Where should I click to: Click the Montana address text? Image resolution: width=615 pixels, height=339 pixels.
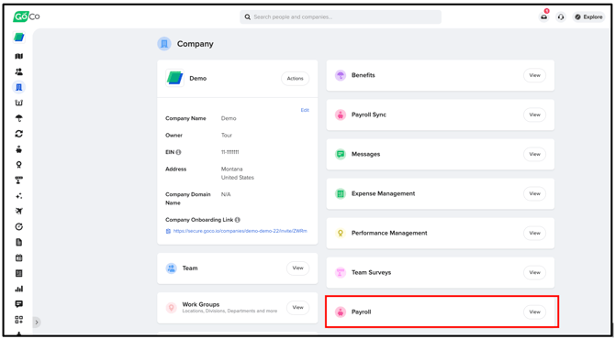point(232,169)
